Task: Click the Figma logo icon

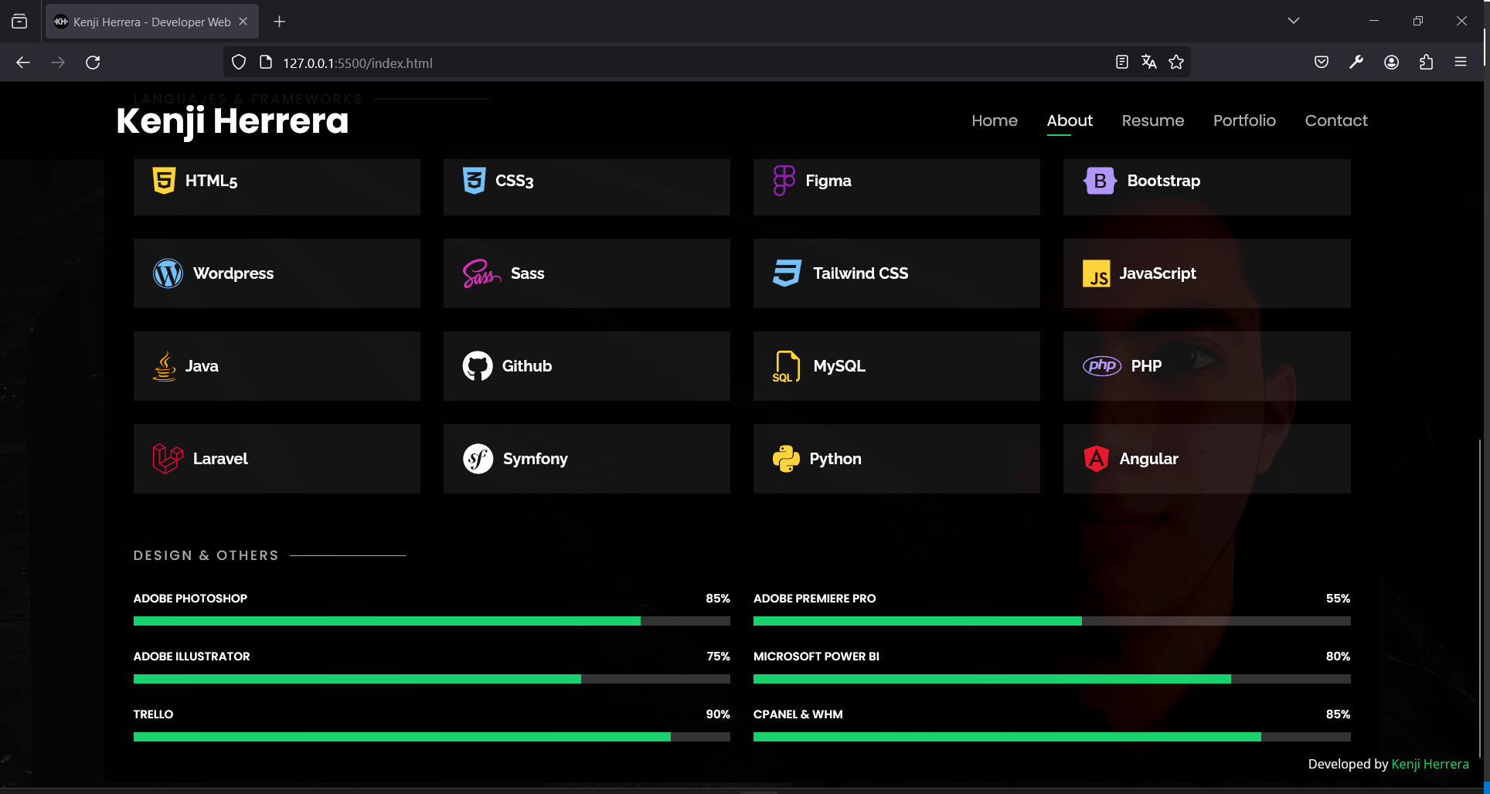Action: pyautogui.click(x=784, y=181)
